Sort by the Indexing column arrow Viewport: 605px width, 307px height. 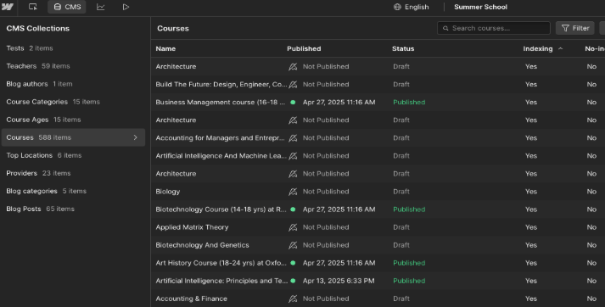coord(561,48)
